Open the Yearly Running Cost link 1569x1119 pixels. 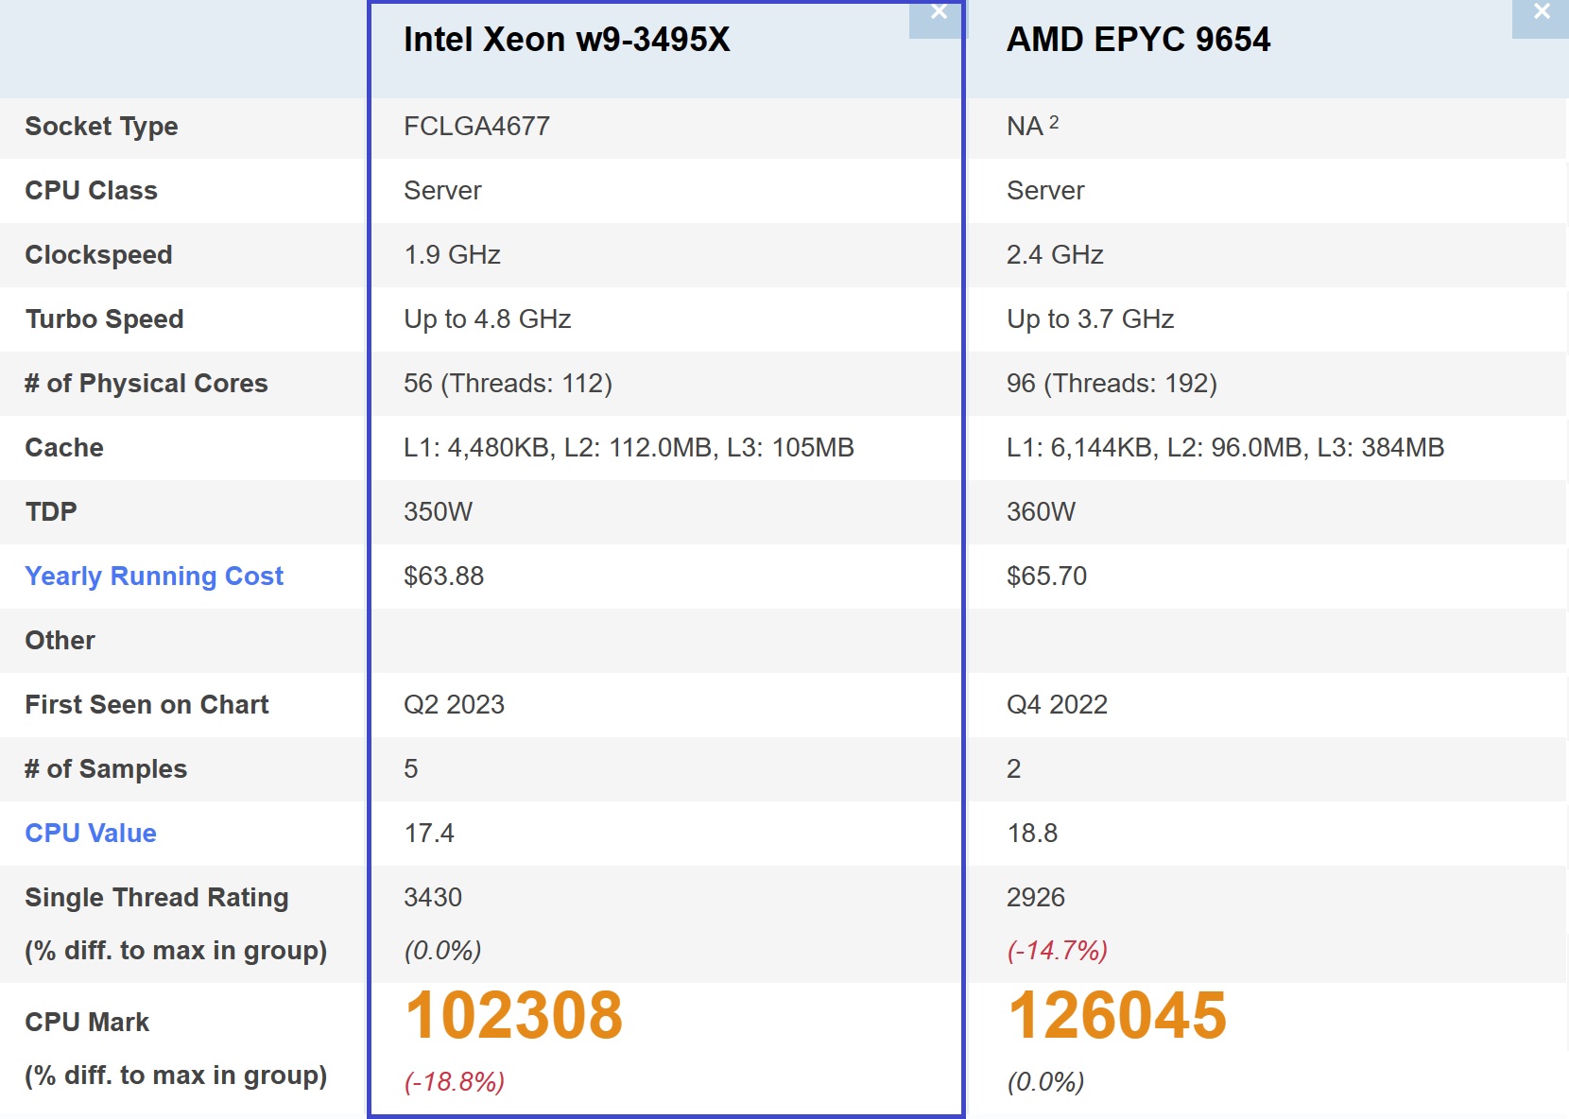pos(154,576)
